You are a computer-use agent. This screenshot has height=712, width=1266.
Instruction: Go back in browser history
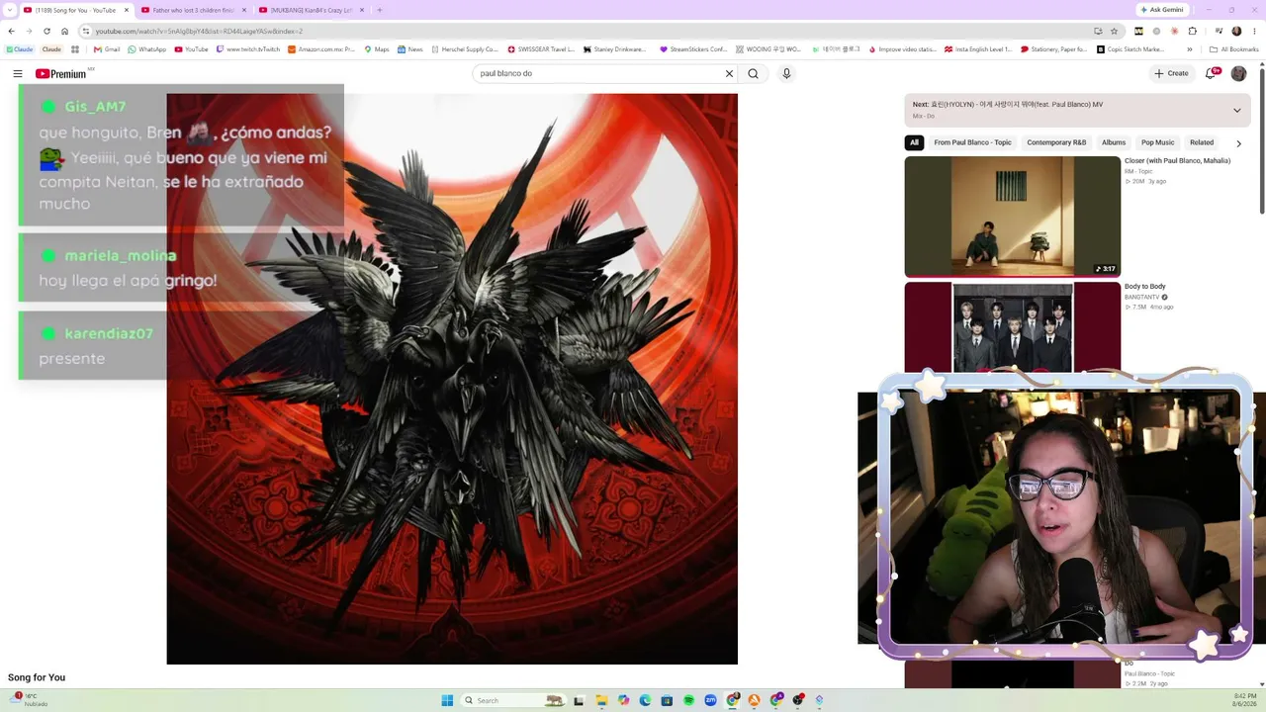point(11,31)
